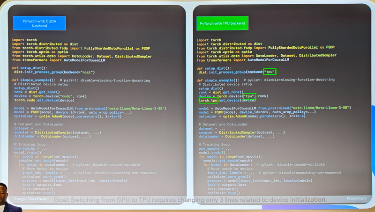Click "loss = outputs.loss" in TPU panel
The width and height of the screenshot is (375, 212).
(226, 185)
